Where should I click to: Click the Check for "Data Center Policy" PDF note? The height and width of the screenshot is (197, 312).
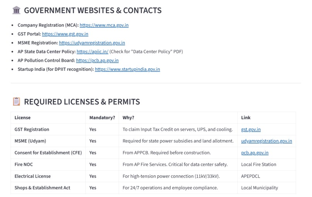(146, 52)
